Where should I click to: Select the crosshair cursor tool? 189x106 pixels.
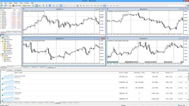(64, 6)
